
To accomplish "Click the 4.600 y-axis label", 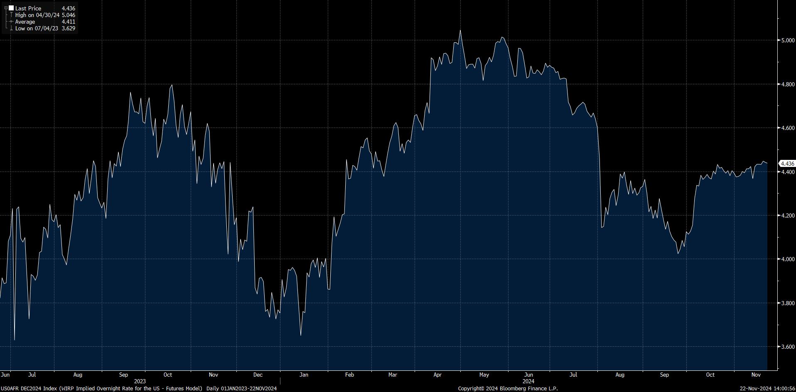I will (788, 128).
